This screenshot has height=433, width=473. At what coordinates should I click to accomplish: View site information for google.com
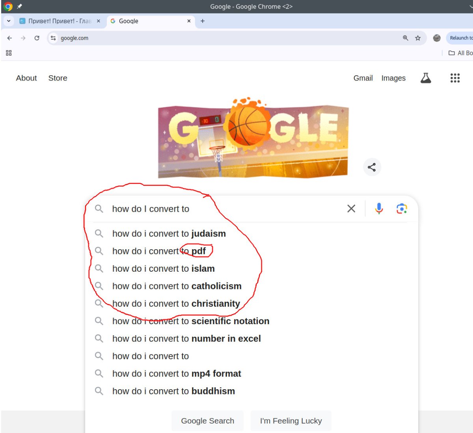pos(53,38)
